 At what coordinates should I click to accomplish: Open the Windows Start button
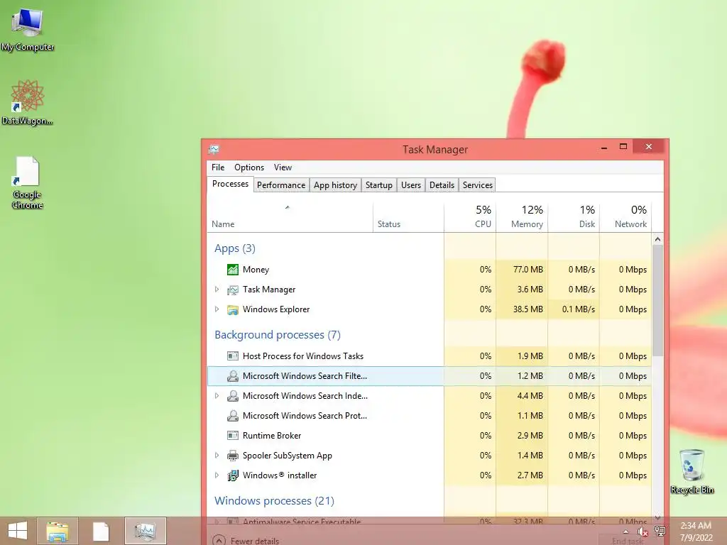pyautogui.click(x=18, y=531)
